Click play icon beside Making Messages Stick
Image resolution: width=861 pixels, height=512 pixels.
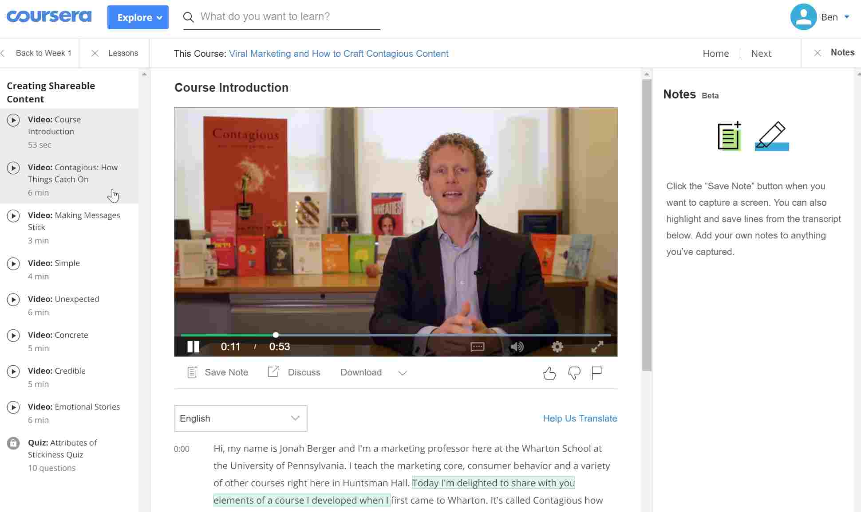(13, 216)
